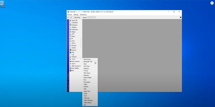The width and height of the screenshot is (215, 107).
Task: Select the Ping entry in Tools submenu
Action: (90, 80)
